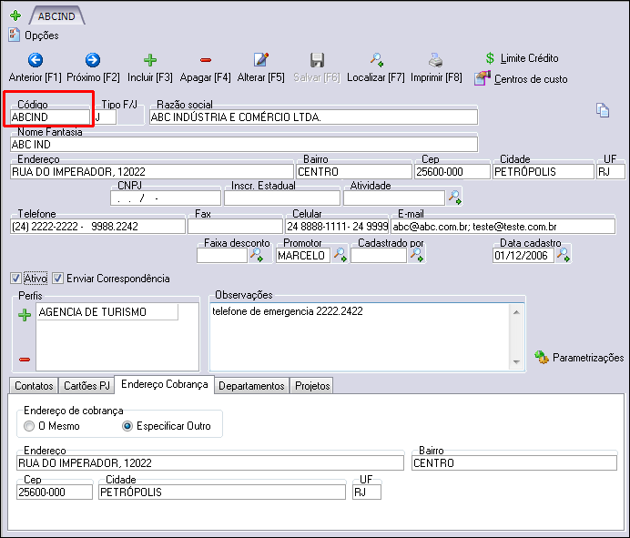The image size is (630, 538).
Task: Click the date picker icon for Data cadastro
Action: pos(564,255)
